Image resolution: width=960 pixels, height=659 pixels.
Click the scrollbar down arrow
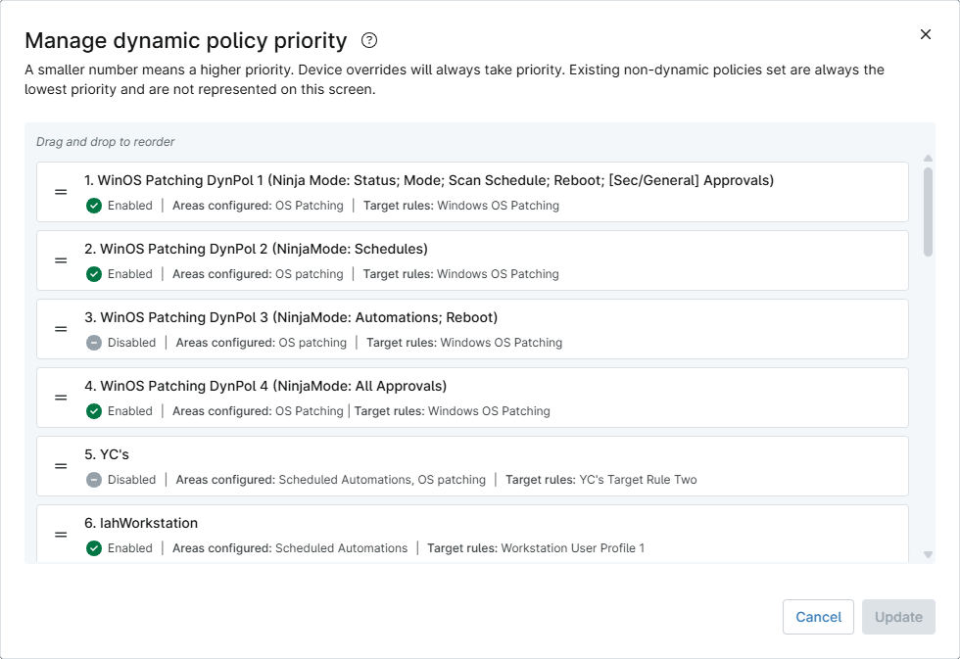927,554
